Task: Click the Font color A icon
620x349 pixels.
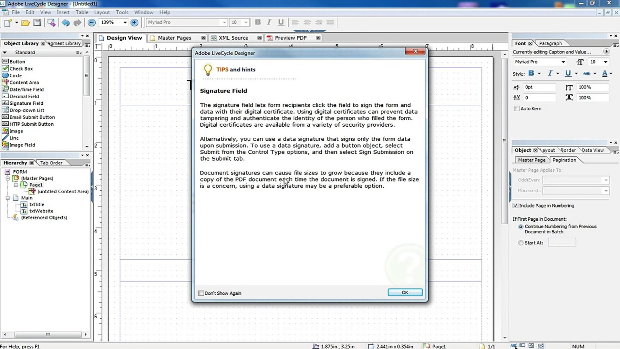Action: coord(605,73)
